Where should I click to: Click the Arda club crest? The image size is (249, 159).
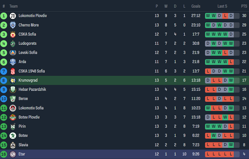[13, 62]
